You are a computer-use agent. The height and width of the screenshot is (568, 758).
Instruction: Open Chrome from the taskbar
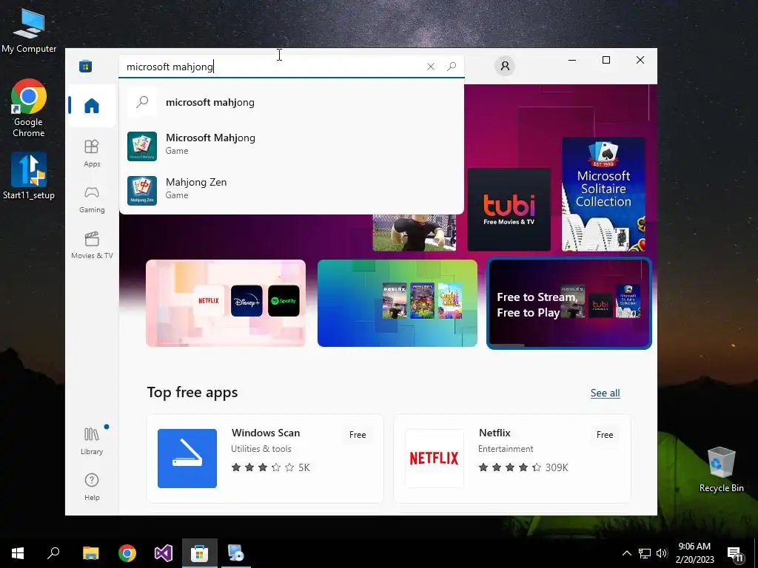pos(127,553)
